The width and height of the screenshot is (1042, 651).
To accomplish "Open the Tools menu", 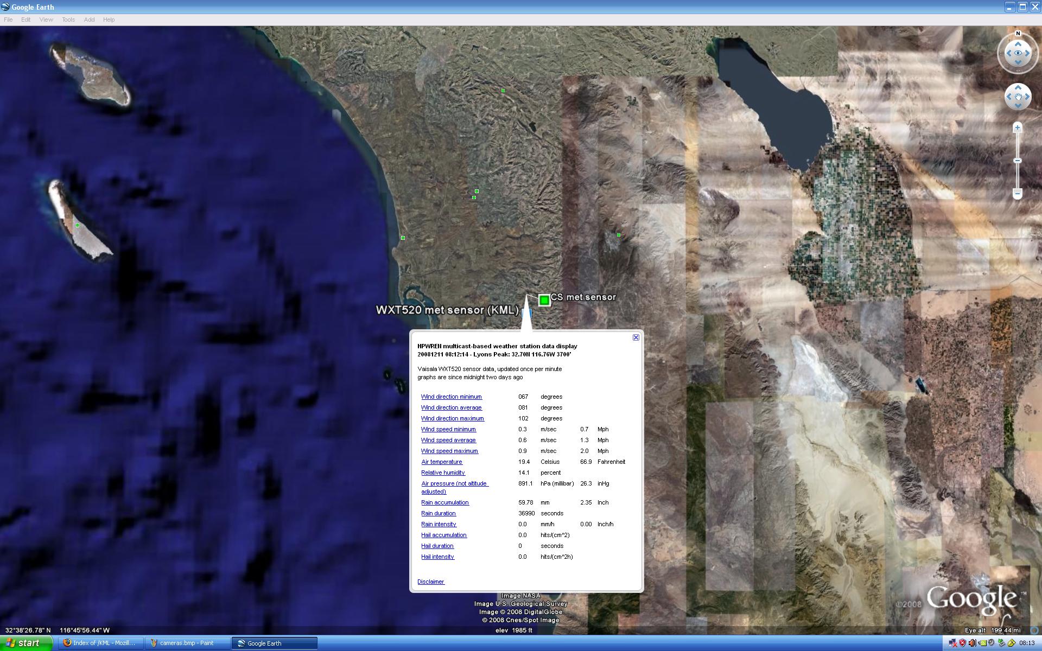I will pos(68,20).
